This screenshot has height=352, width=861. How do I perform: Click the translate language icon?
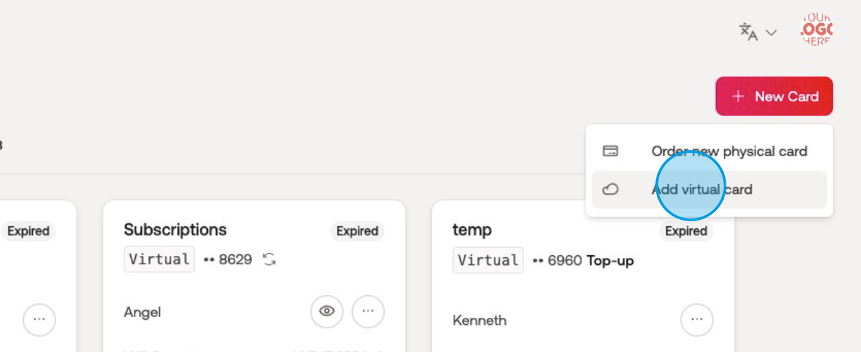coord(748,32)
